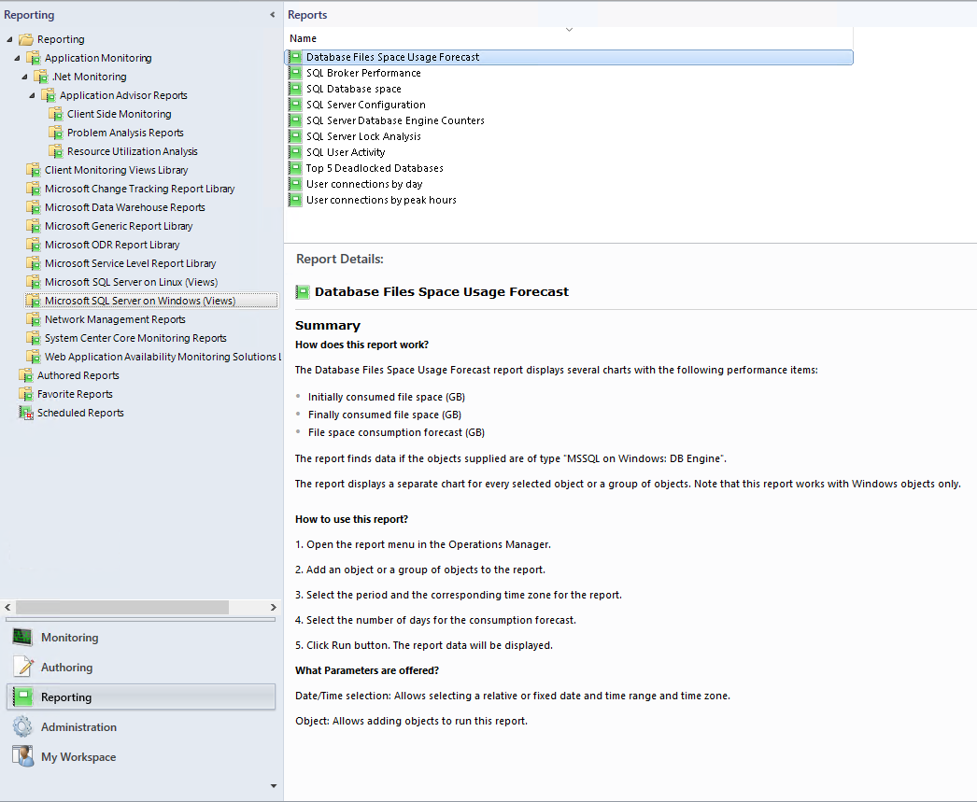Switch to the Administration workspace

(141, 726)
